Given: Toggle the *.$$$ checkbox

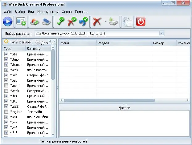Looking at the screenshot, I should [6, 106].
